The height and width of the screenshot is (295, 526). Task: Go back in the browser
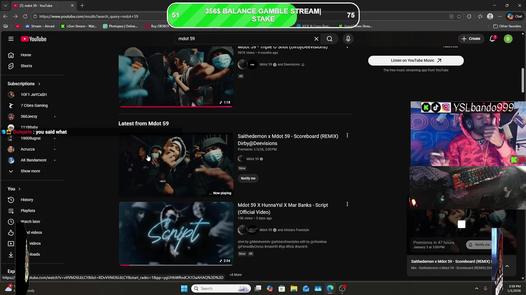tap(5, 16)
